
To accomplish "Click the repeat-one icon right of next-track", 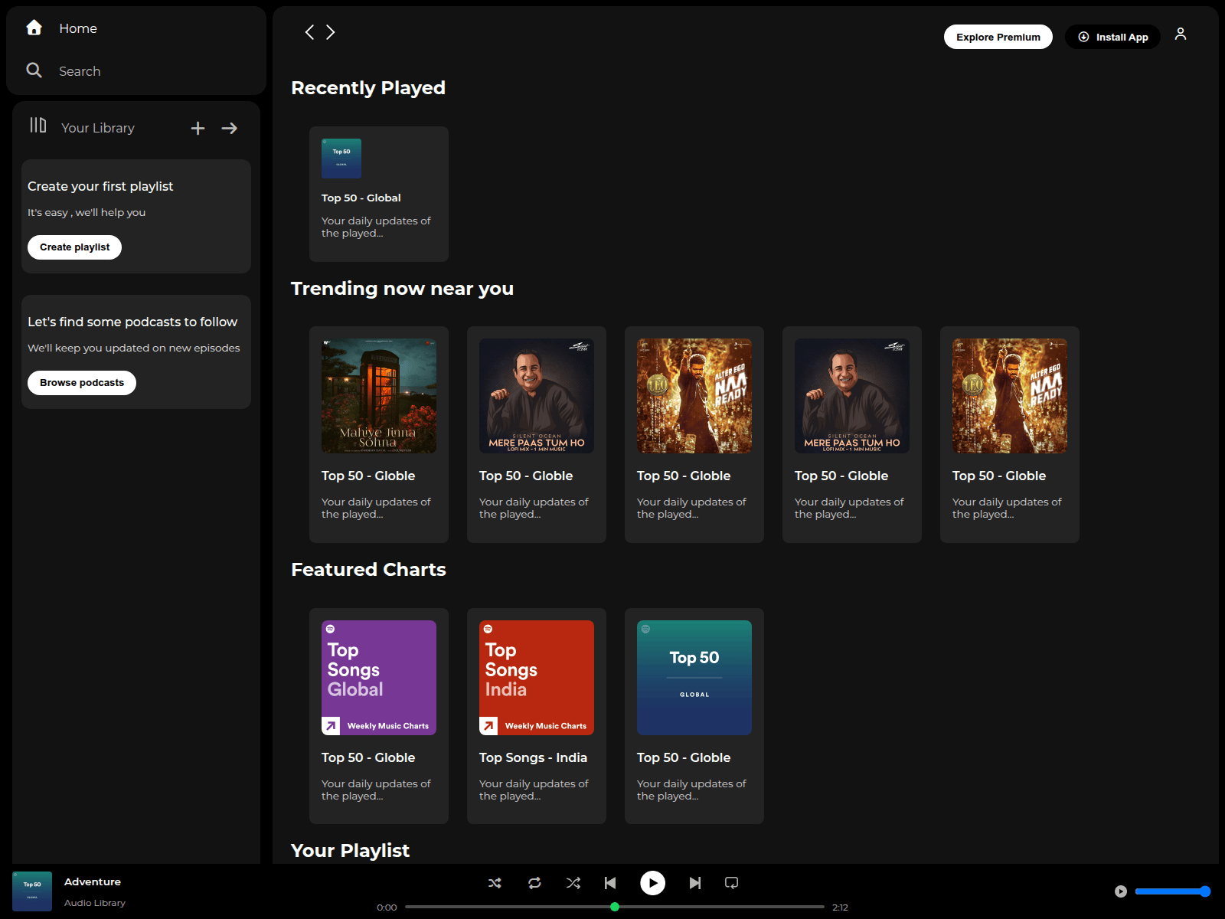I will (731, 883).
